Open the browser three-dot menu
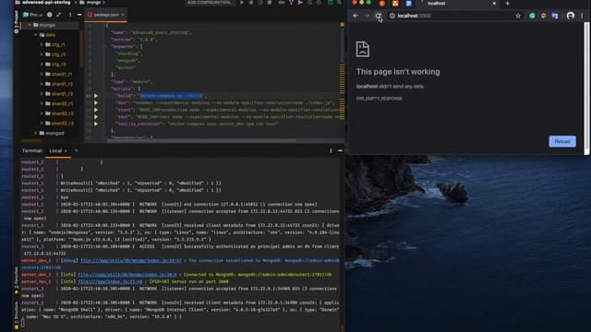 click(582, 16)
